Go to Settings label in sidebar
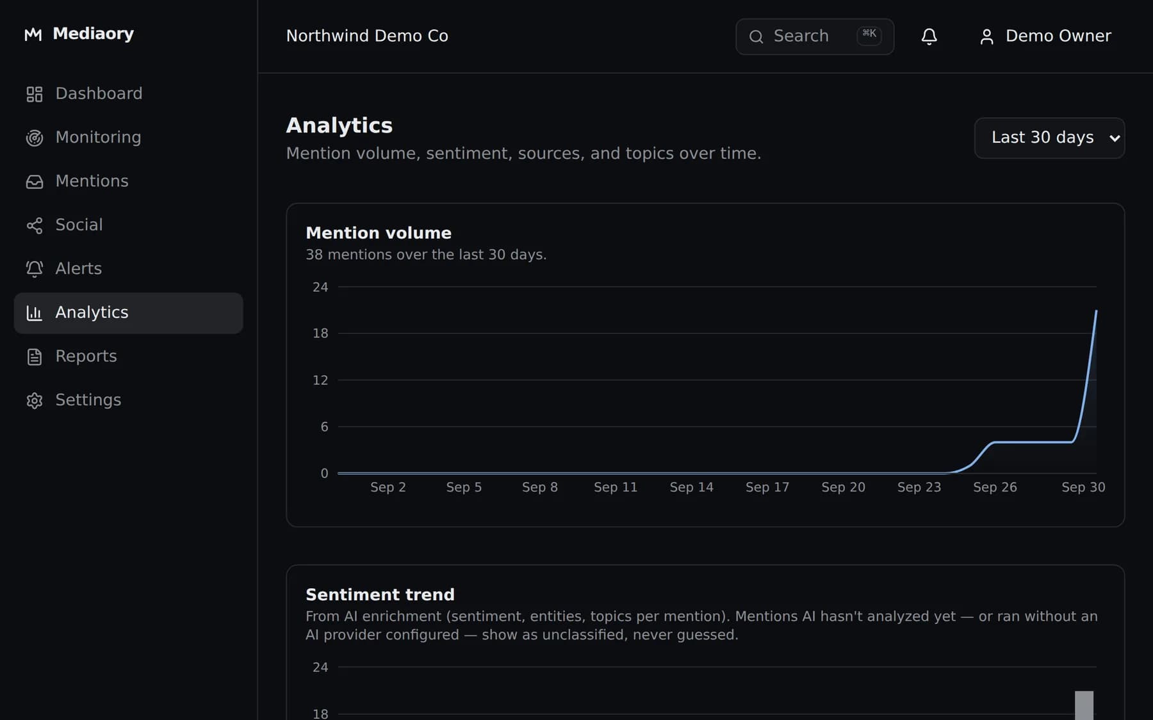 pos(88,400)
